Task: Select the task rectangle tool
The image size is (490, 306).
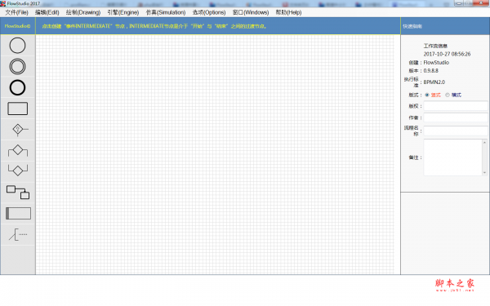Action: (17, 109)
